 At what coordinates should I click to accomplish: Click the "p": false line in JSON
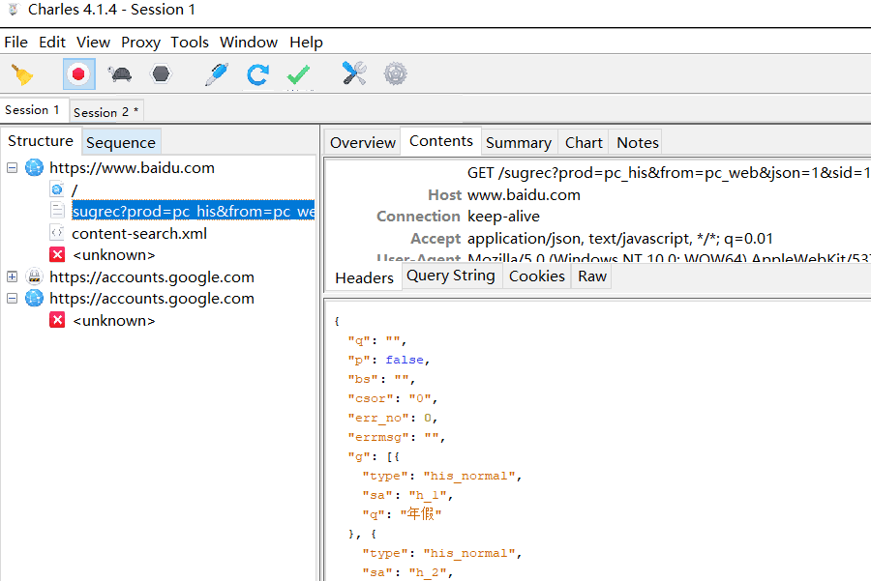[389, 360]
